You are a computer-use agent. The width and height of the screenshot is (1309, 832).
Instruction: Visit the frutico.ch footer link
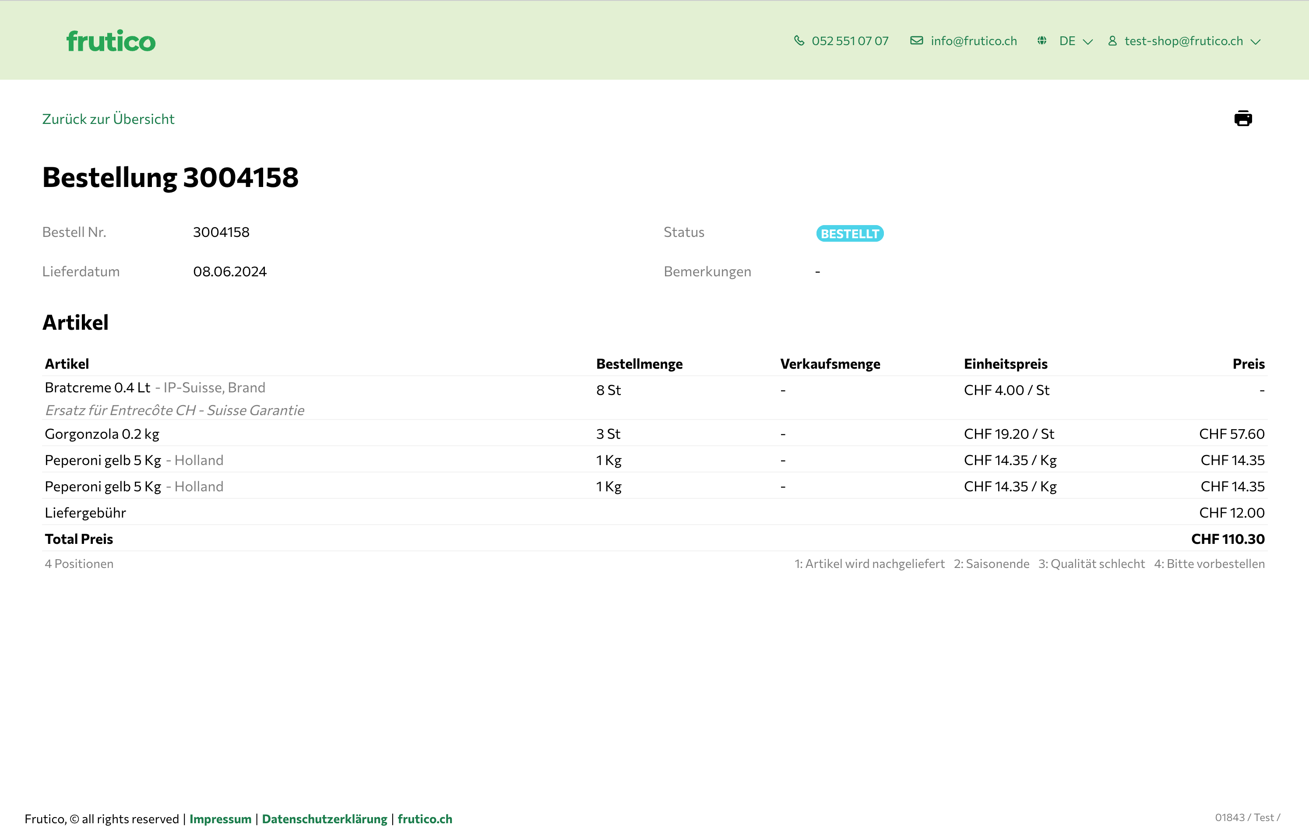tap(425, 818)
